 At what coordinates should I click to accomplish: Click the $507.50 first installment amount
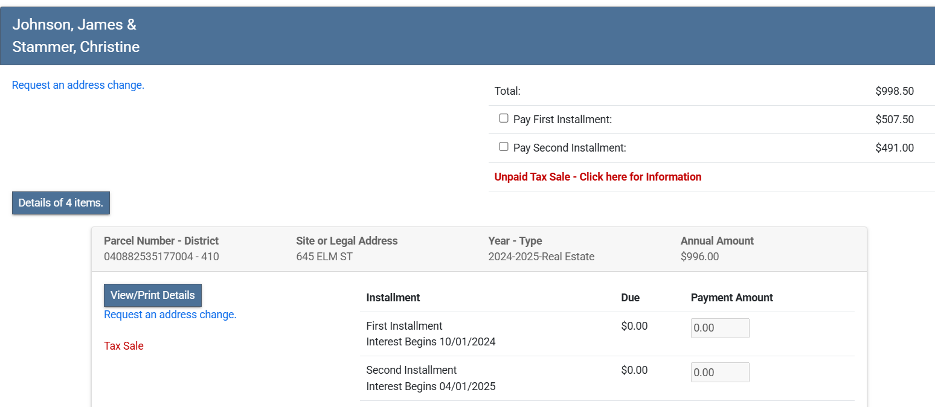pyautogui.click(x=894, y=120)
